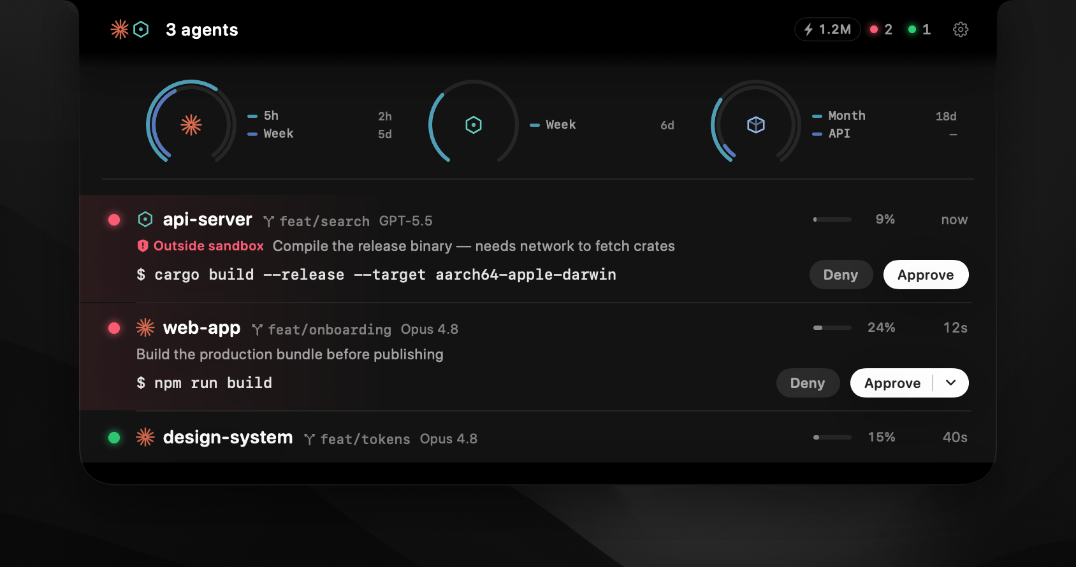Screen dimensions: 1076x567
Task: Click the Outside sandbox shield warning icon
Action: pos(143,246)
